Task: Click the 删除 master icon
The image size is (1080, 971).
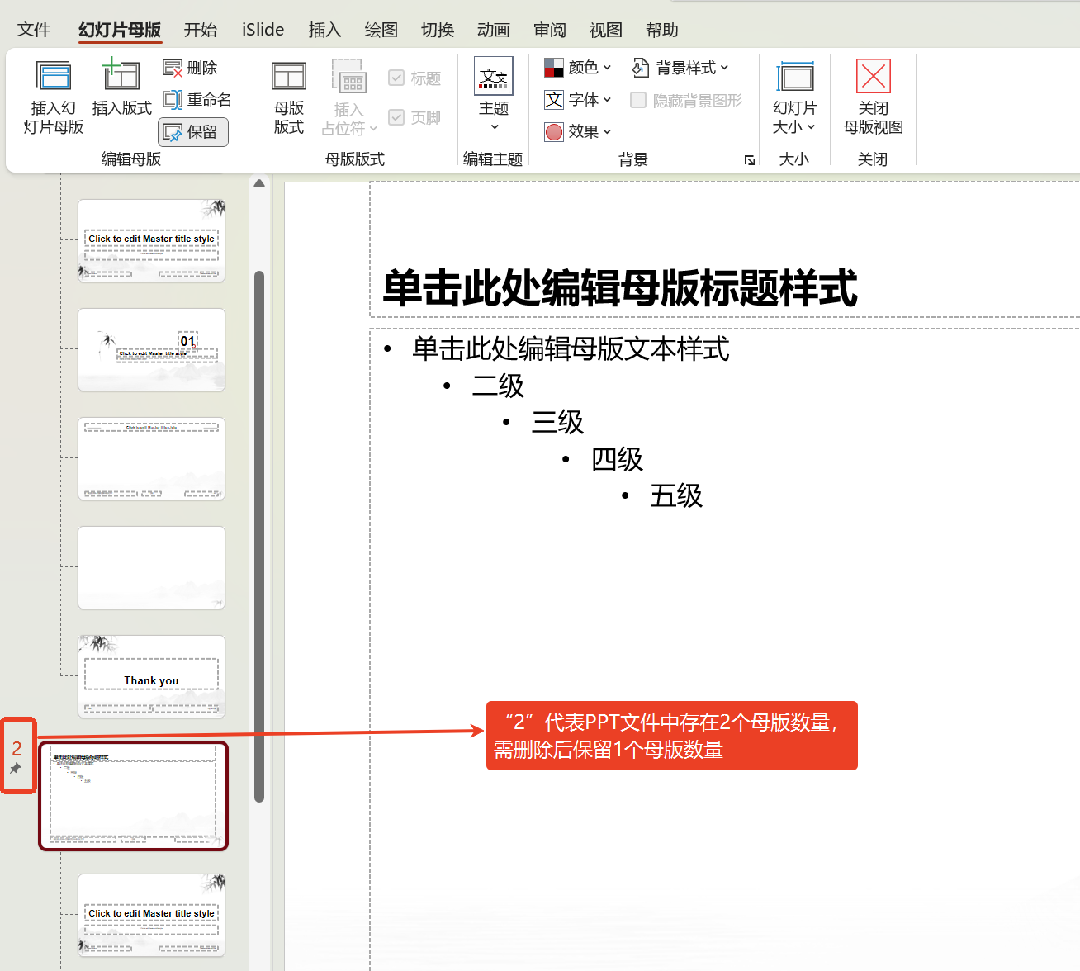Action: 173,68
